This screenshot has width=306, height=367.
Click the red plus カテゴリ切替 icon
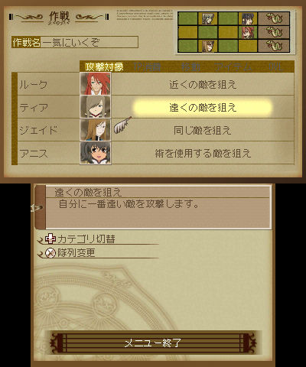50,239
